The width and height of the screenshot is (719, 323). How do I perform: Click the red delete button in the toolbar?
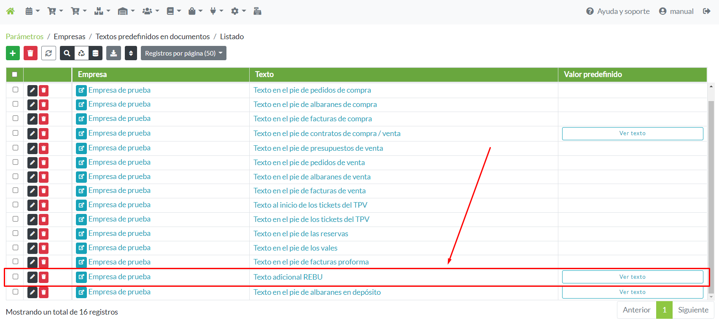coord(30,53)
